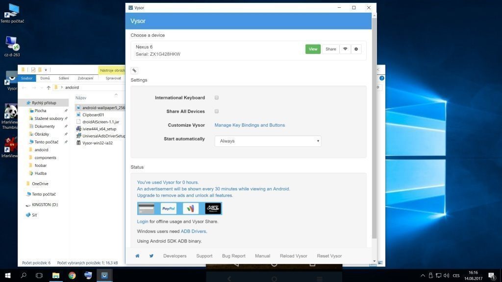Open Support link in Vysor footer
Image resolution: width=502 pixels, height=282 pixels.
click(204, 256)
